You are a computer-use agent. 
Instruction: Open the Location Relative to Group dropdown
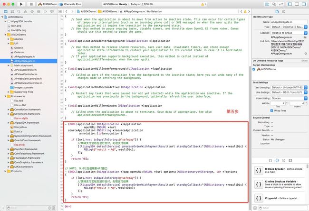289,33
